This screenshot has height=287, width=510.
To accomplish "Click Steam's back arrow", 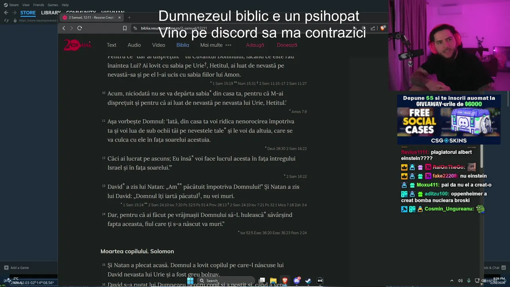I will [6, 13].
